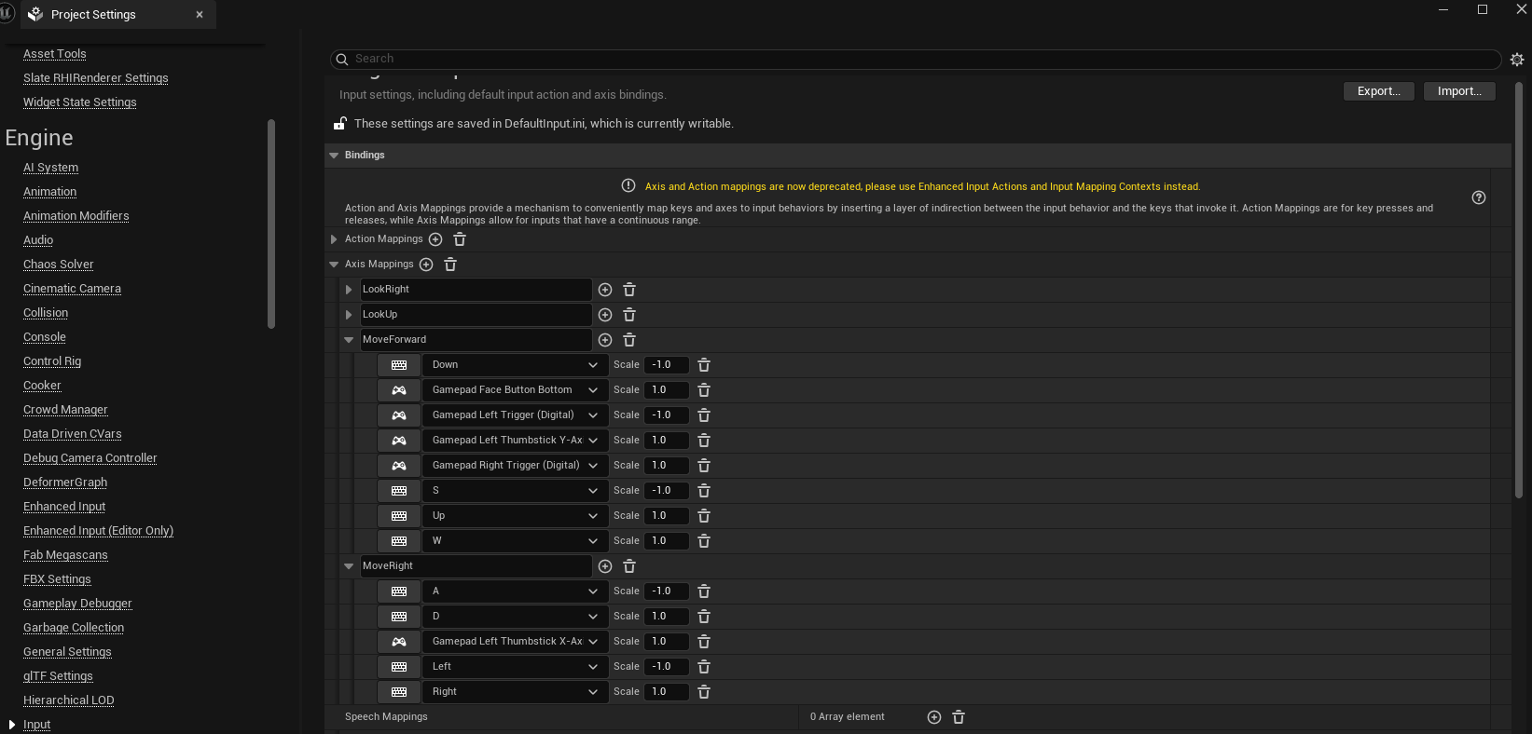Collapse the MoveForward axis mapping
Viewport: 1532px width, 734px height.
point(349,340)
